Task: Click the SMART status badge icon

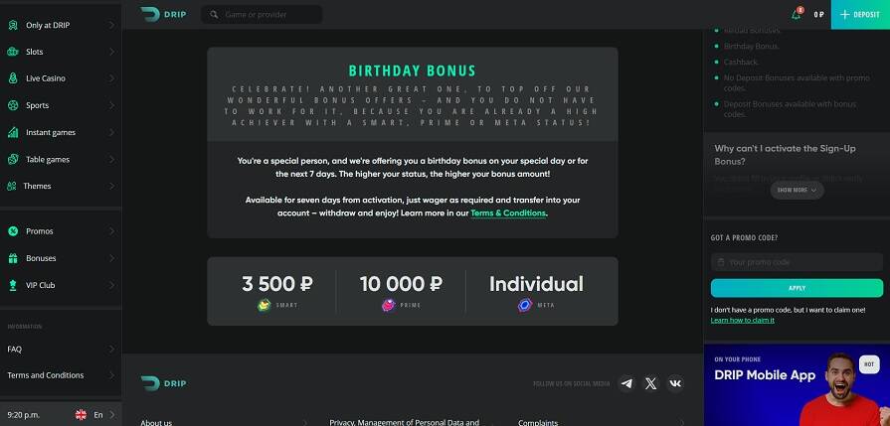Action: click(265, 305)
